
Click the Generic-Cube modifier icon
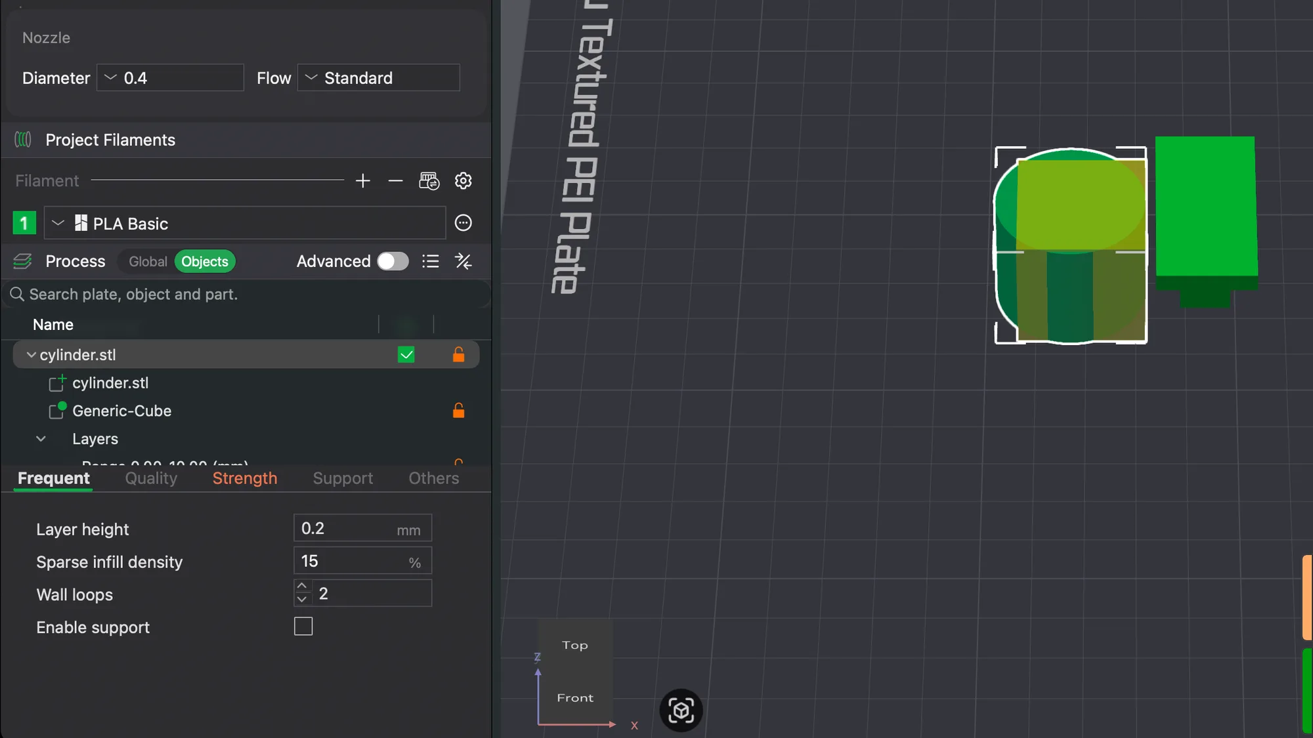coord(58,411)
